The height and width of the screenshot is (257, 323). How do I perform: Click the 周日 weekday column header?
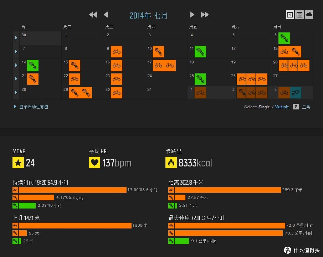pos(277,27)
